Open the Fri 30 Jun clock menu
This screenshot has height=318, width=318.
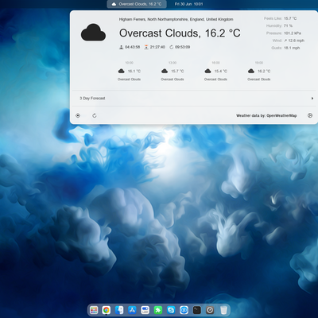(x=188, y=4)
